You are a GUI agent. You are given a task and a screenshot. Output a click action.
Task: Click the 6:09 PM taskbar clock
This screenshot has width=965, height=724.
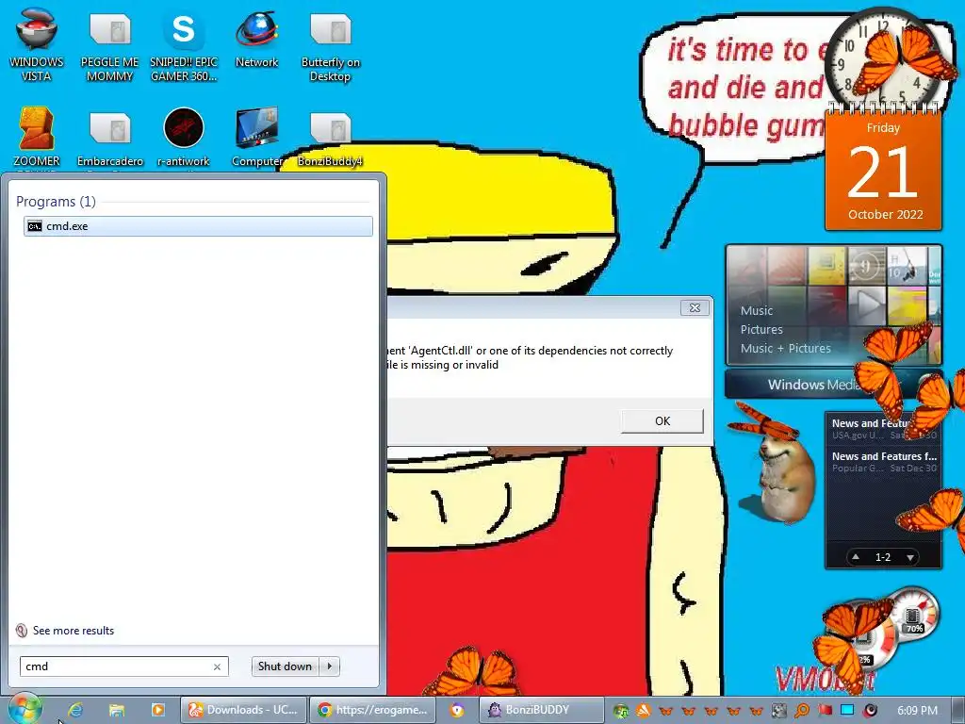coord(917,711)
